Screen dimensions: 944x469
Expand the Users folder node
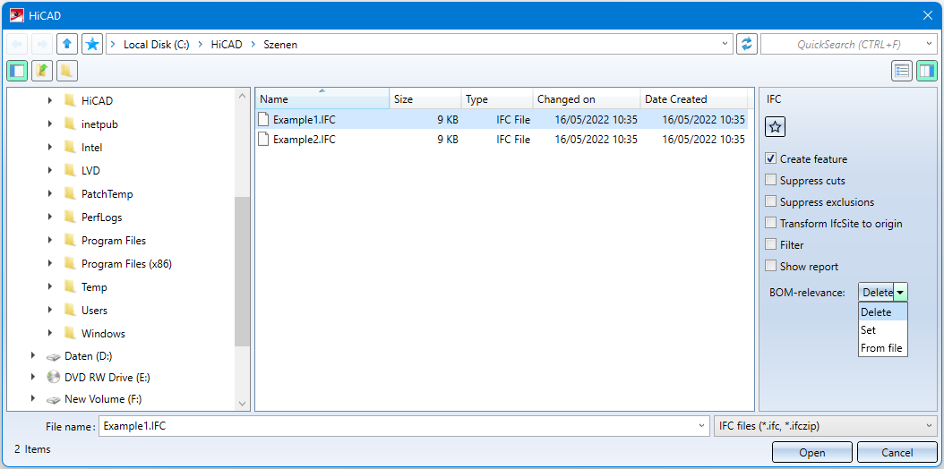pos(50,311)
